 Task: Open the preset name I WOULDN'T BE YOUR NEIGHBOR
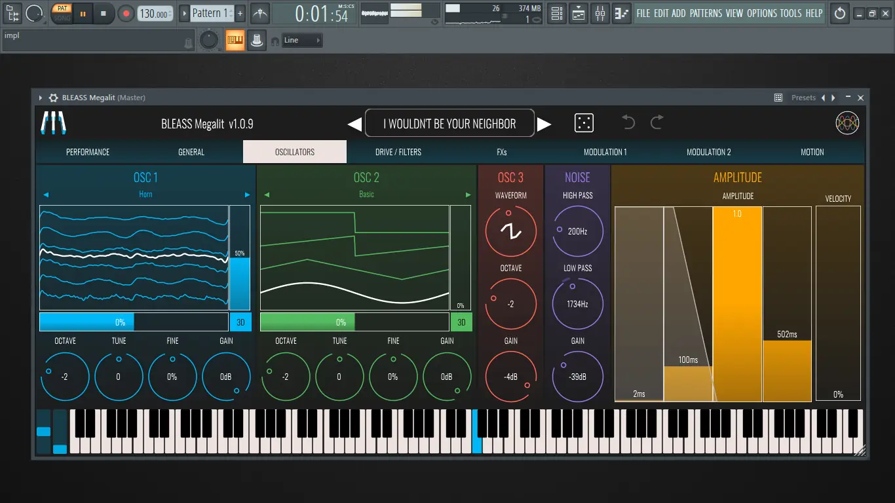[449, 123]
